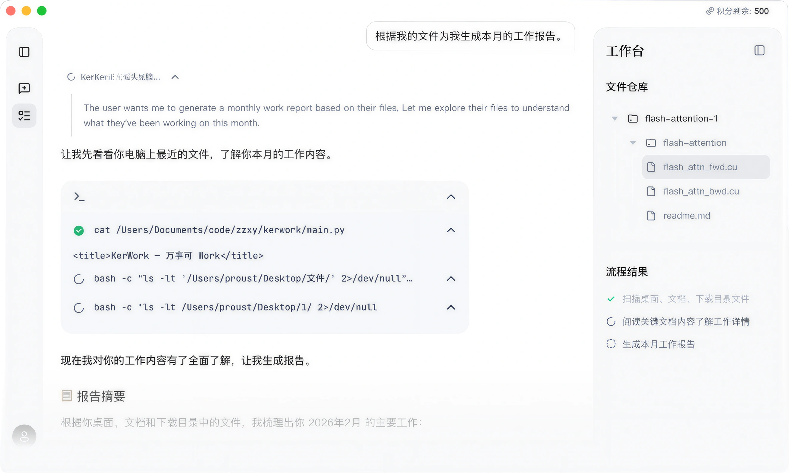Collapse the flash-attention subfolder triangle
Viewport: 789px width, 473px height.
click(633, 143)
